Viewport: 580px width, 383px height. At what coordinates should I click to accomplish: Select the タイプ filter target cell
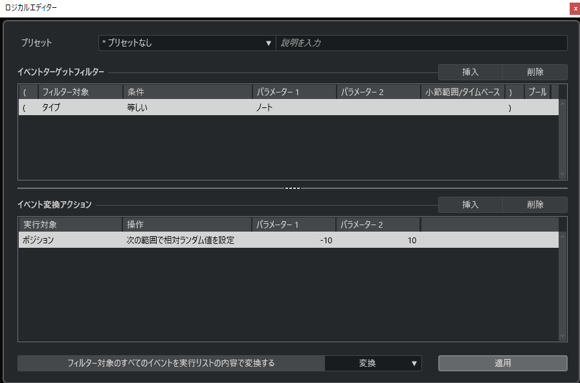pyautogui.click(x=80, y=107)
